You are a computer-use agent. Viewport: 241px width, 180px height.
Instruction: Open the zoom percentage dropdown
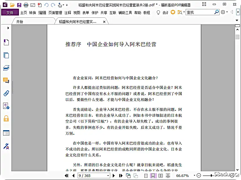coord(194,175)
